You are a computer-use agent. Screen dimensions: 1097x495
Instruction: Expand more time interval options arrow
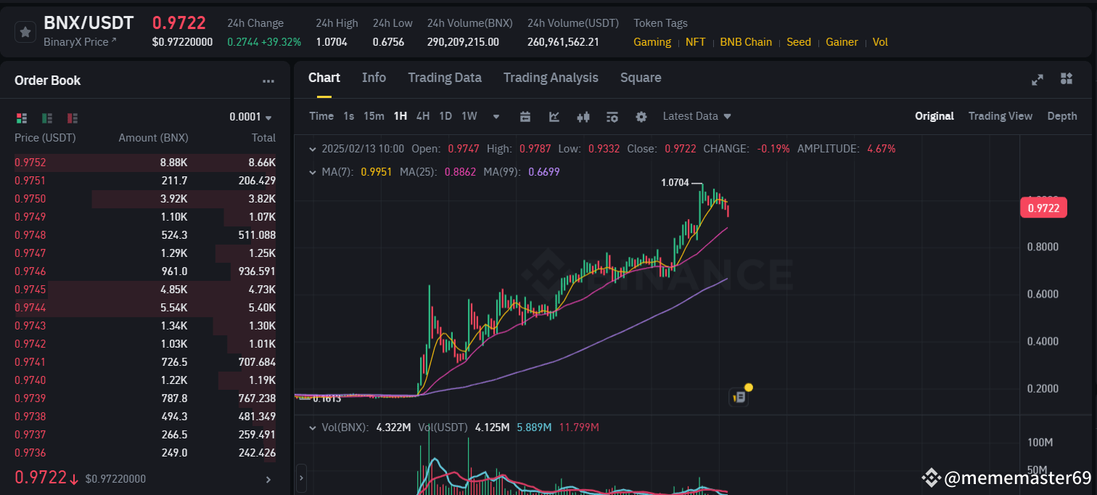(496, 116)
